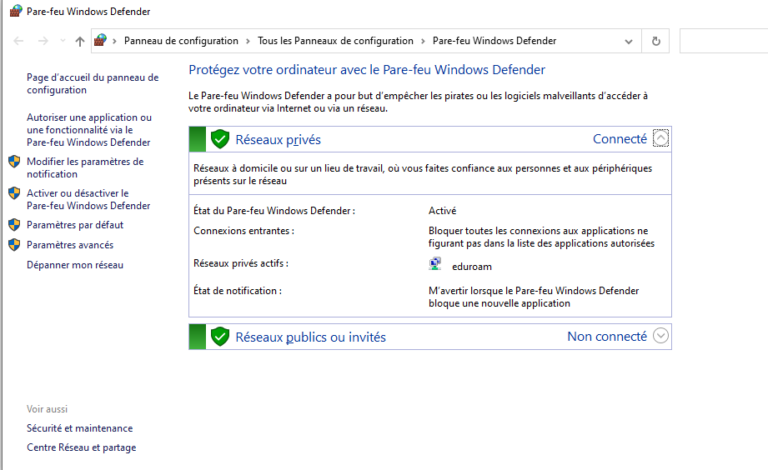Screen dimensions: 768x470
Task: Click the firewall icon in the title bar
Action: coord(16,11)
